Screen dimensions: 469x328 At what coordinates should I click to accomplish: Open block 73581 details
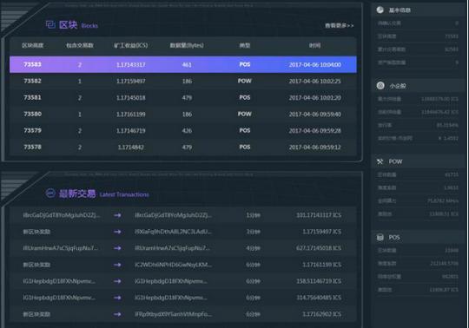click(32, 98)
